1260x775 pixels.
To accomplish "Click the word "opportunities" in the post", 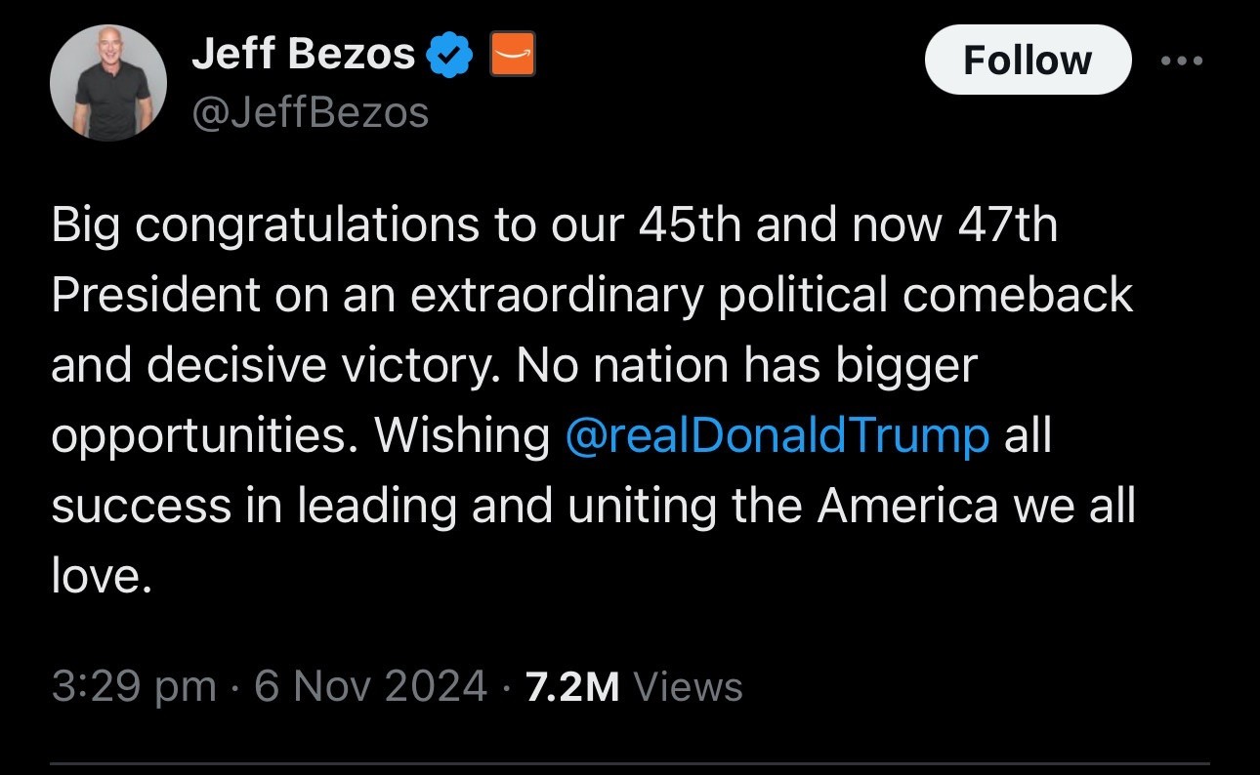I will pyautogui.click(x=196, y=437).
